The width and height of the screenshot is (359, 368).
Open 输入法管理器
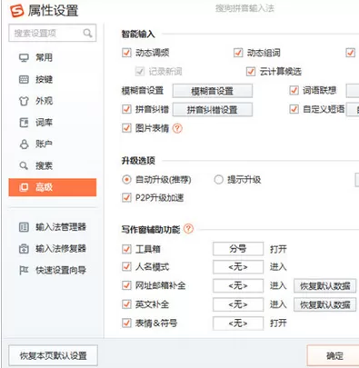click(x=53, y=227)
